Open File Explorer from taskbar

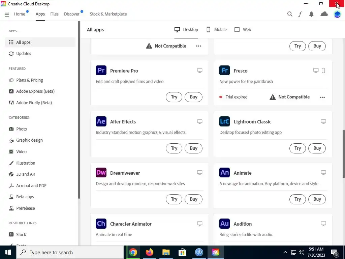pos(166,252)
